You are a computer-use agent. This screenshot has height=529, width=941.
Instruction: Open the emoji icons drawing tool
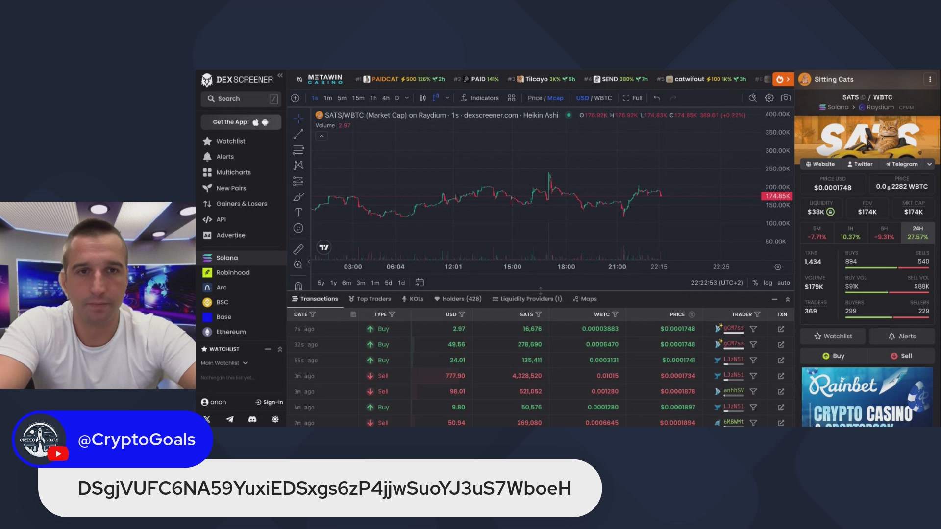[x=298, y=228]
